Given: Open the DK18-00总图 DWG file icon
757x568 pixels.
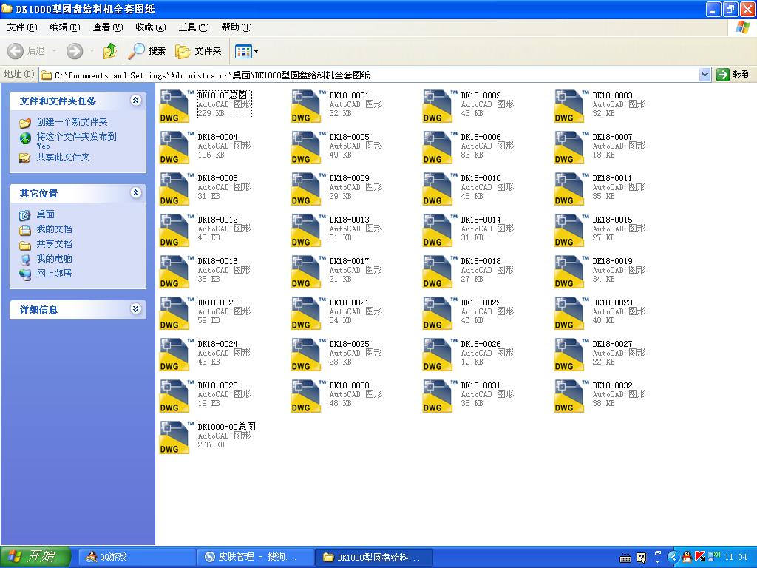Looking at the screenshot, I should [175, 106].
